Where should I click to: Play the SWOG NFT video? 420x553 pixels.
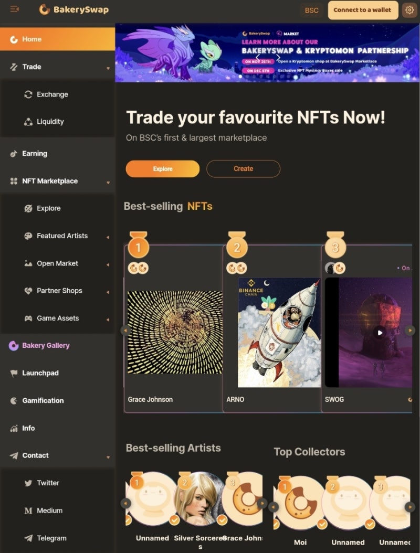[x=380, y=333]
